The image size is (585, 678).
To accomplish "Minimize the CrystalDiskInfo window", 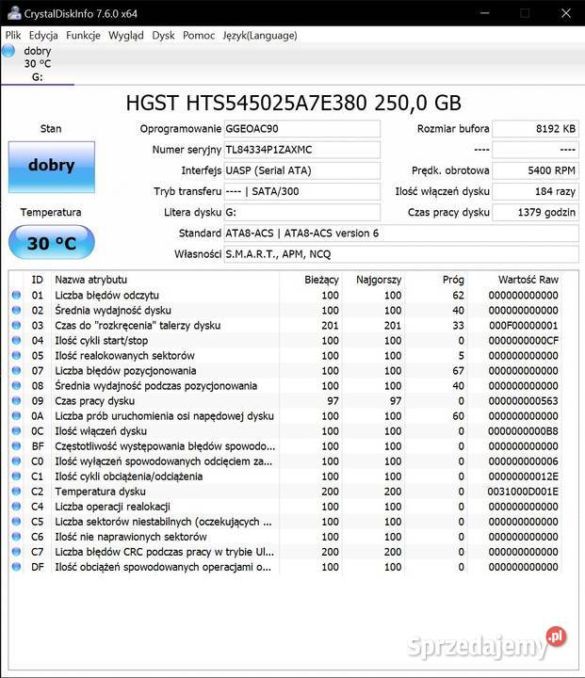I will (484, 13).
